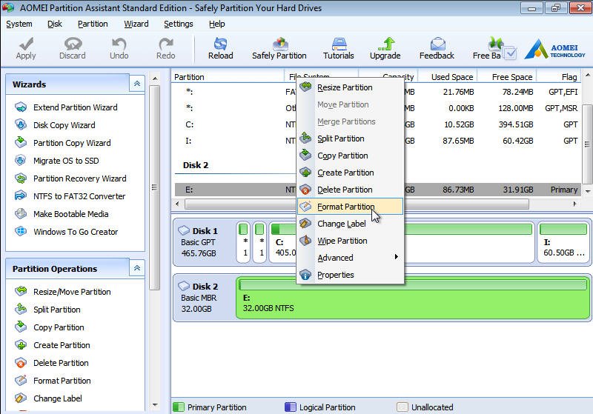The height and width of the screenshot is (414, 593).
Task: Select the I: 60.50GB disk map block
Action: click(563, 242)
